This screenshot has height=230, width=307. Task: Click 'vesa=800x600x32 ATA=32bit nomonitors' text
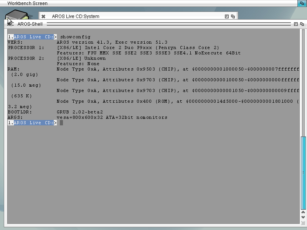click(x=112, y=117)
